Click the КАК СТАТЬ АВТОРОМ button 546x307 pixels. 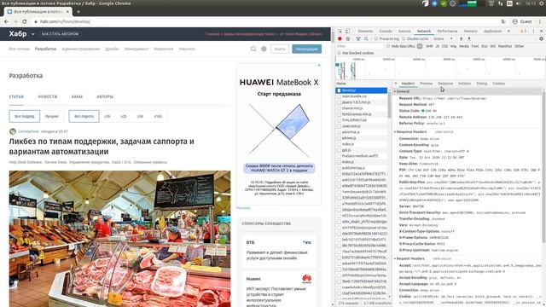[x=61, y=34]
